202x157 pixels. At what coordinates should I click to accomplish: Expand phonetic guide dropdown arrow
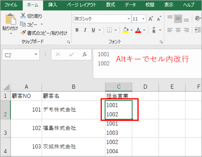[x=160, y=30]
